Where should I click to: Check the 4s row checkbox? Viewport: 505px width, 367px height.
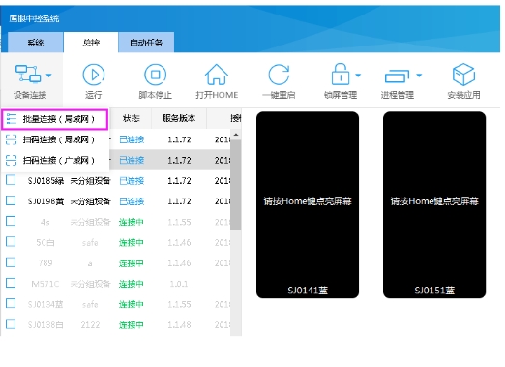click(x=11, y=221)
